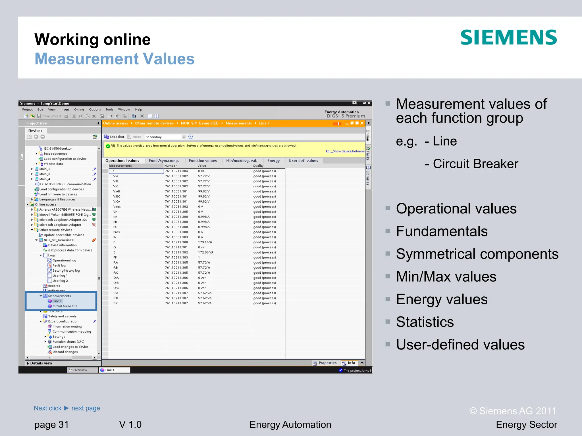Click the accessible devices toolbar icon
The image size is (582, 436).
[134, 116]
